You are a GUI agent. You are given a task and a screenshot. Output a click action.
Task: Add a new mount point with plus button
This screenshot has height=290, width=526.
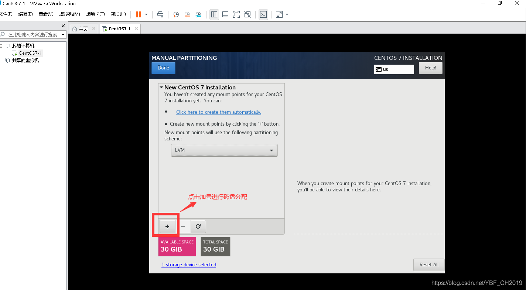click(x=167, y=226)
